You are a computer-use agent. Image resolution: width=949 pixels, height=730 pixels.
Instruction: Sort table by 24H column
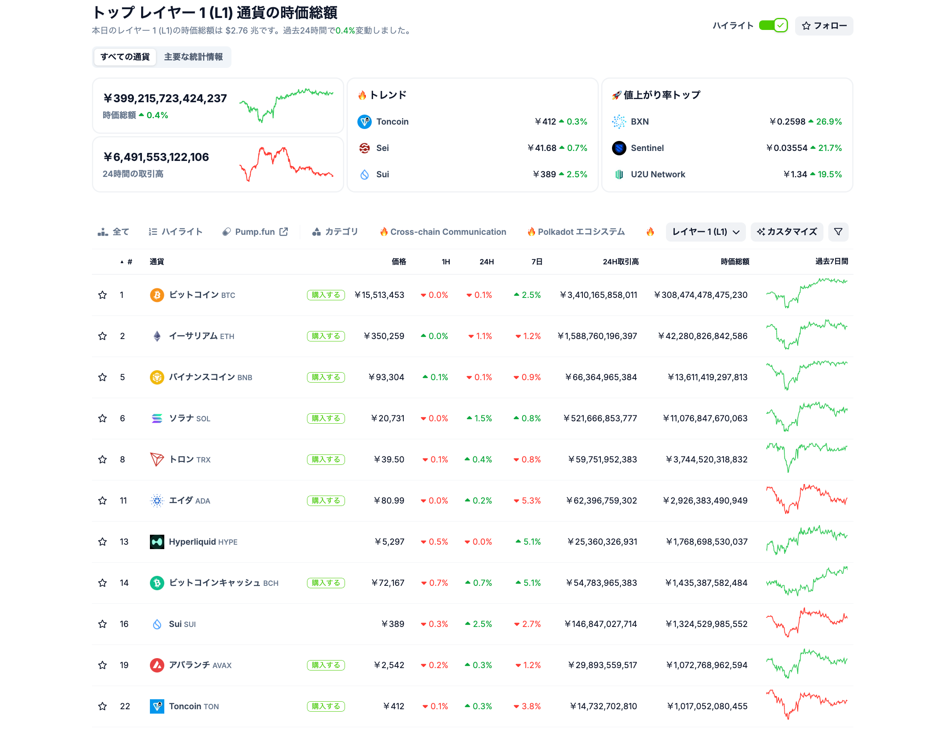[x=486, y=262]
